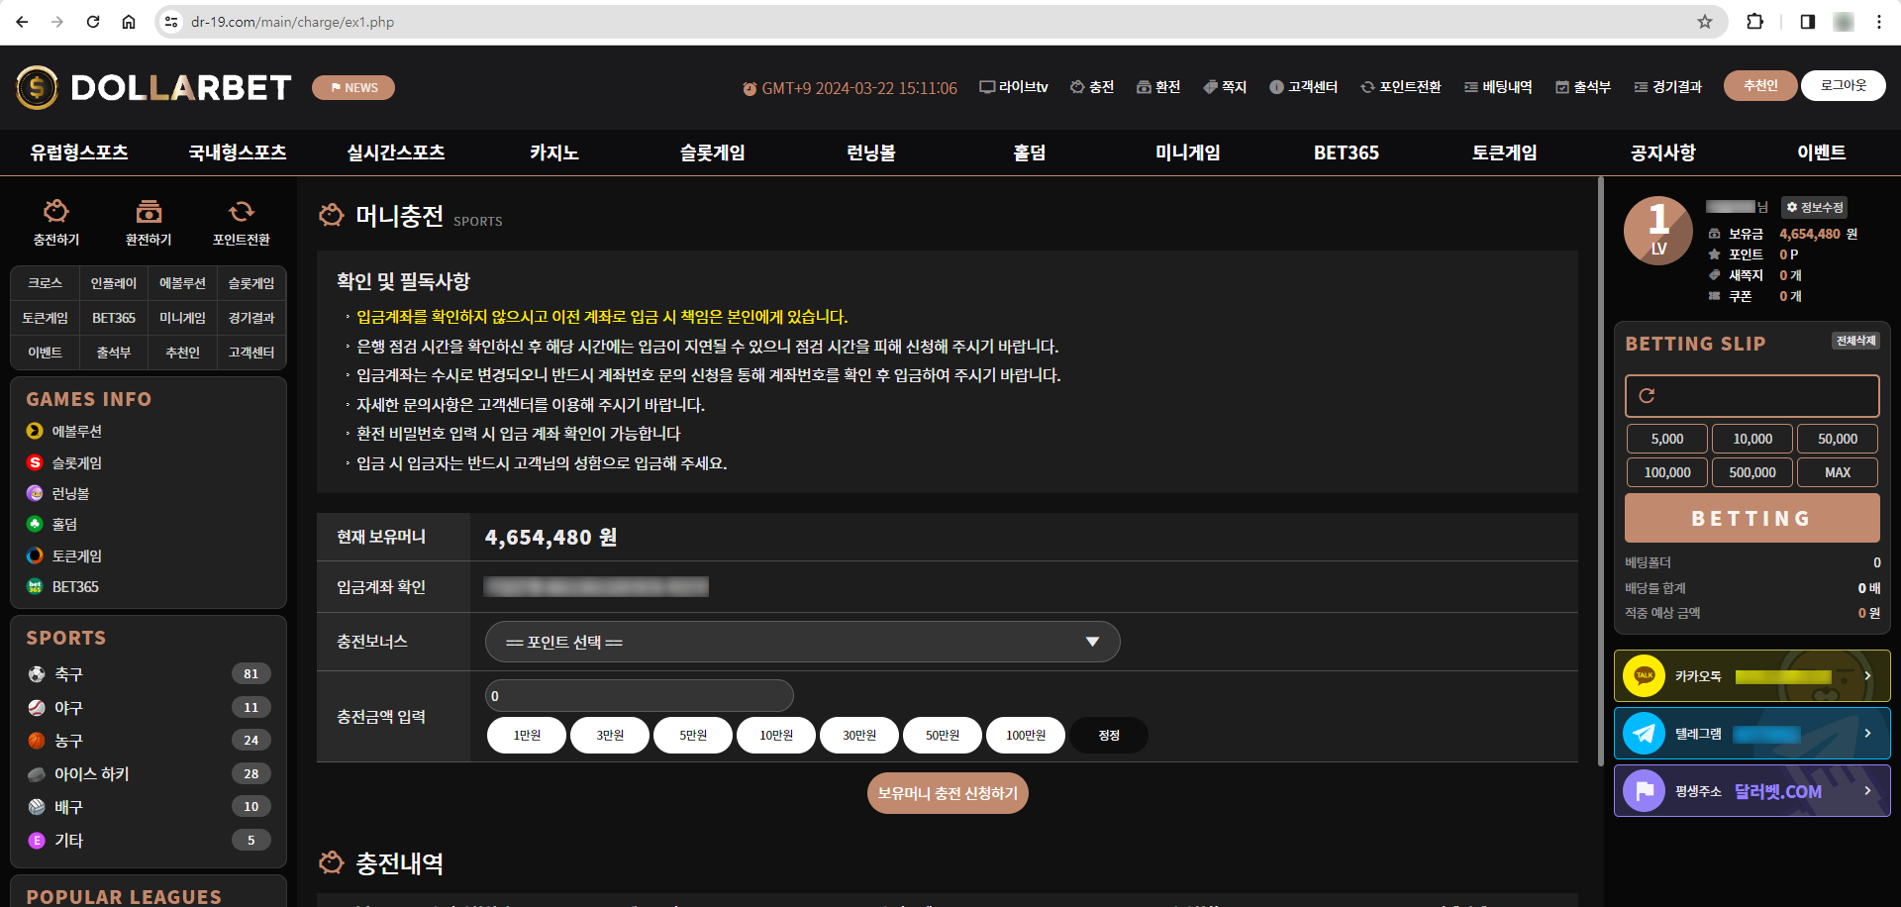Click the 충전하기 piggy bank icon
This screenshot has height=907, width=1901.
click(55, 211)
